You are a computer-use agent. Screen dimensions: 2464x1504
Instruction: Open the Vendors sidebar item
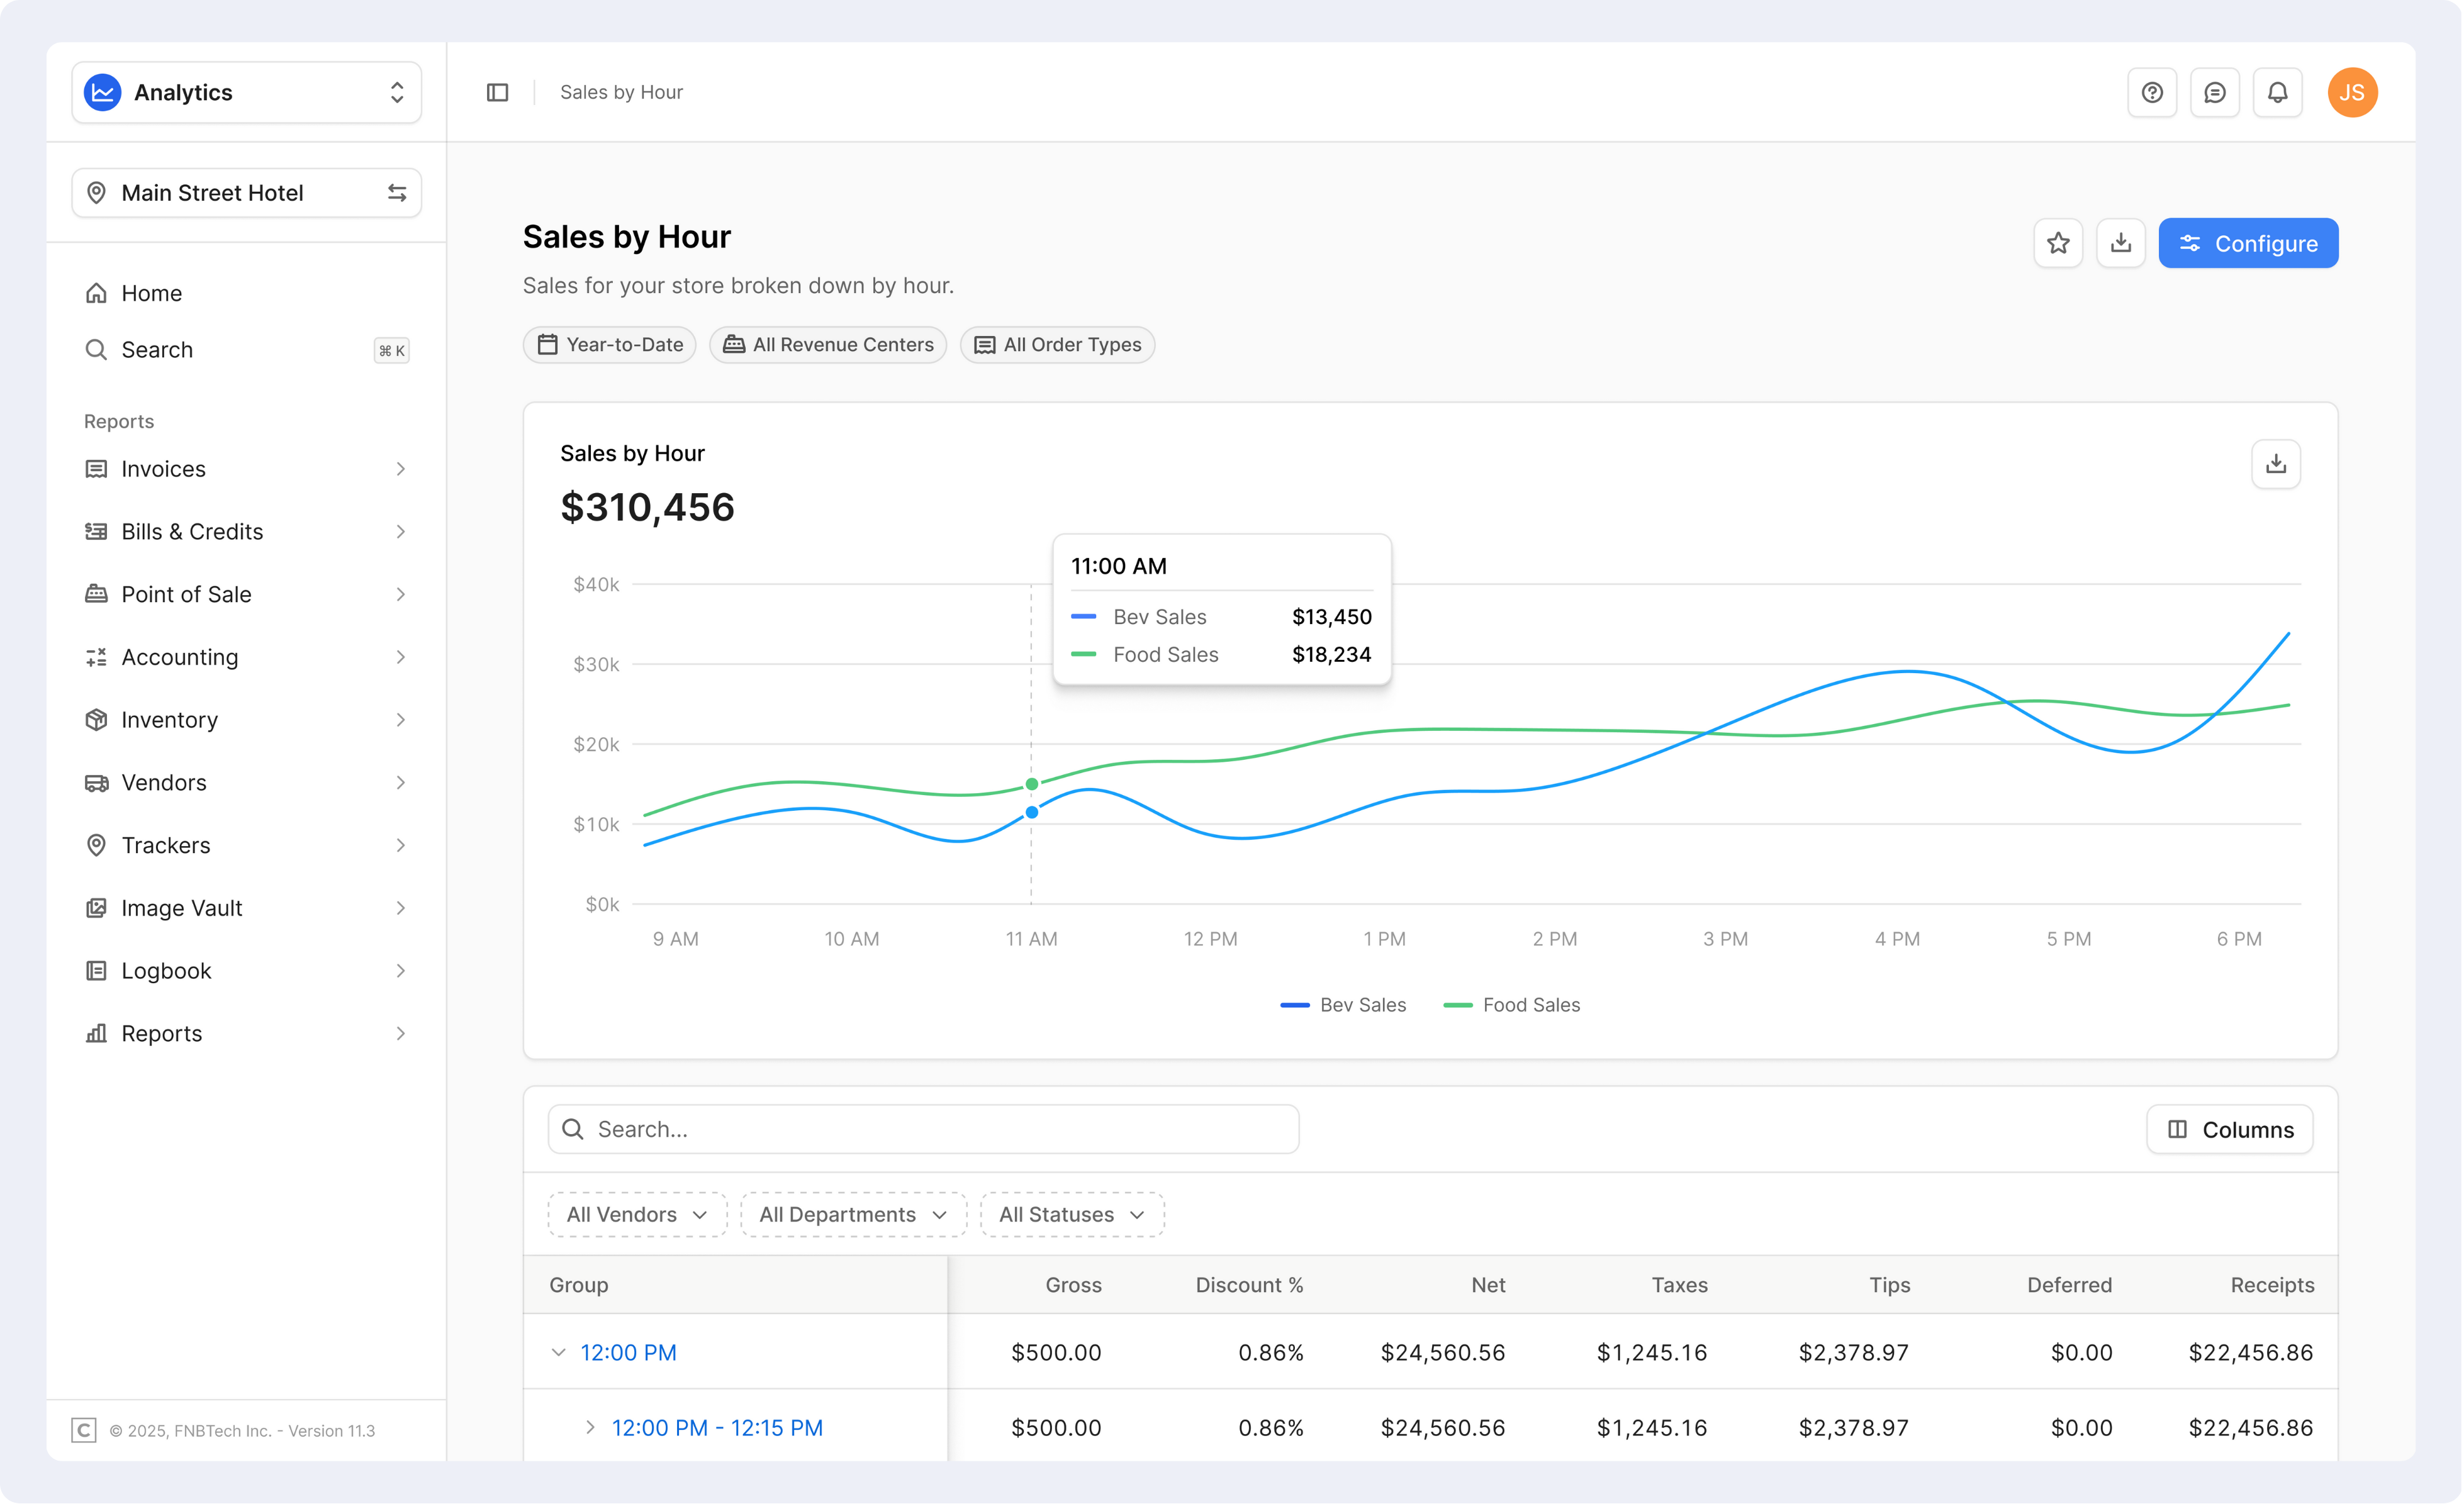[246, 783]
